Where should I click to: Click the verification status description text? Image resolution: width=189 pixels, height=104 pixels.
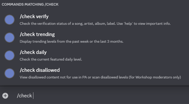click(x=95, y=24)
